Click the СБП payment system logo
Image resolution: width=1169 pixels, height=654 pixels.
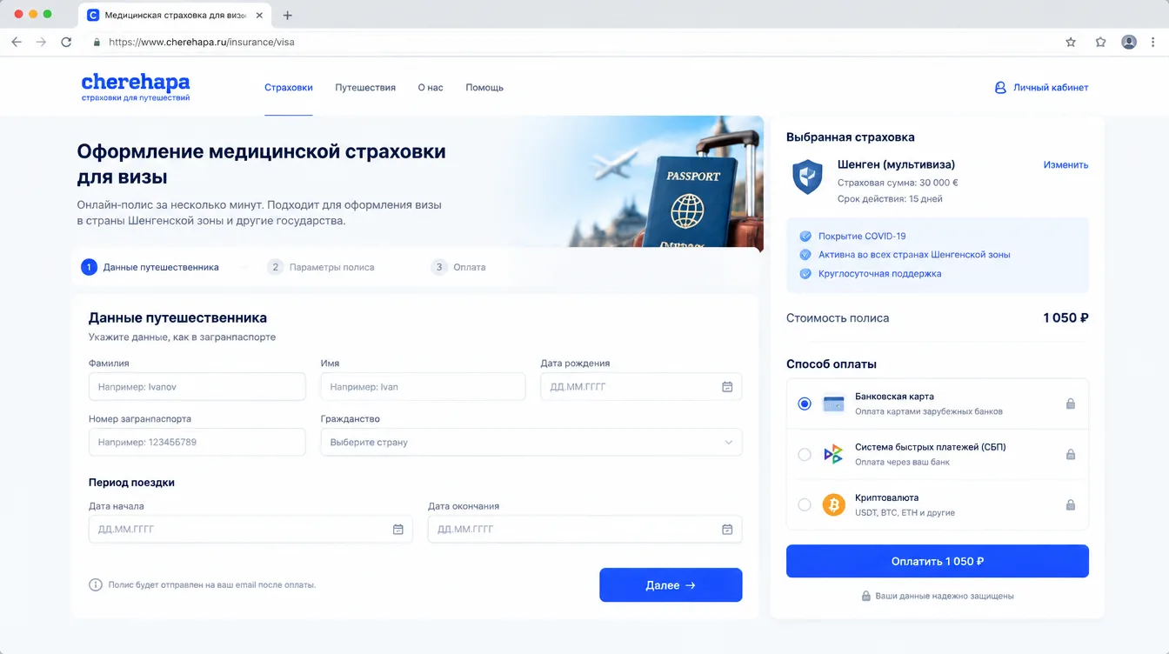833,454
